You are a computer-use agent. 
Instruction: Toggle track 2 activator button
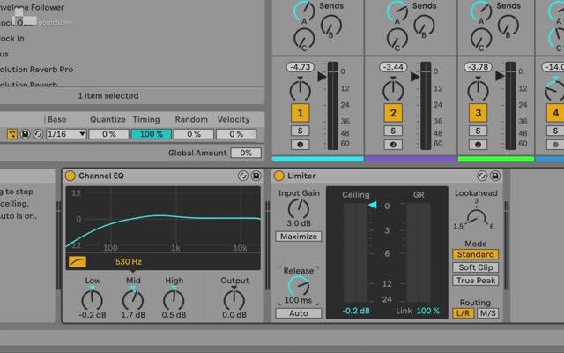[x=393, y=113]
